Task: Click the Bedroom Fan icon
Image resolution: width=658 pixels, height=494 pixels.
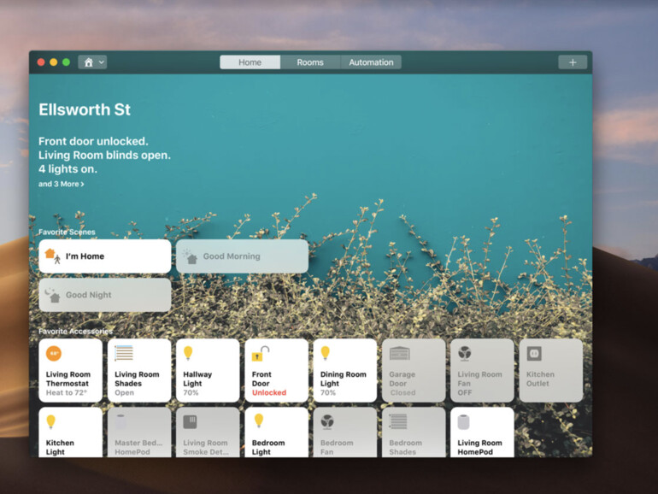Action: tap(327, 422)
